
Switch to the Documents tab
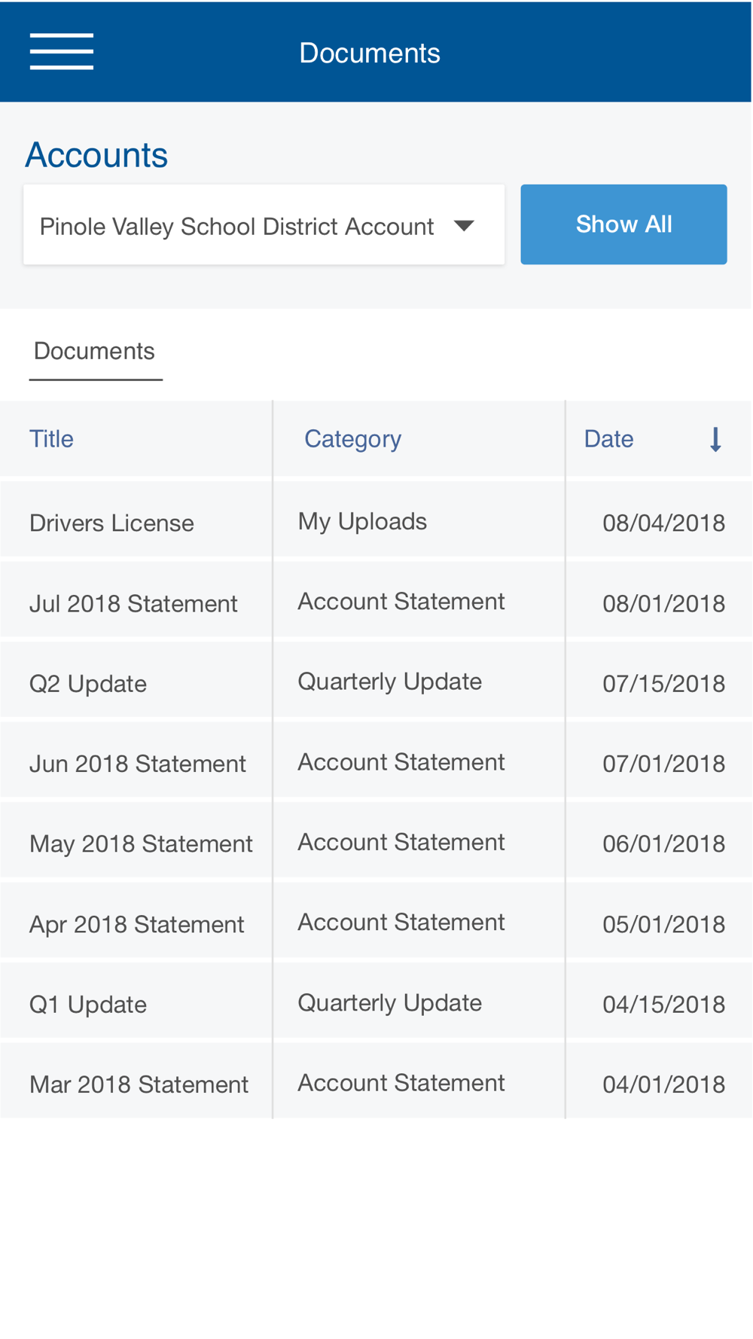(95, 352)
